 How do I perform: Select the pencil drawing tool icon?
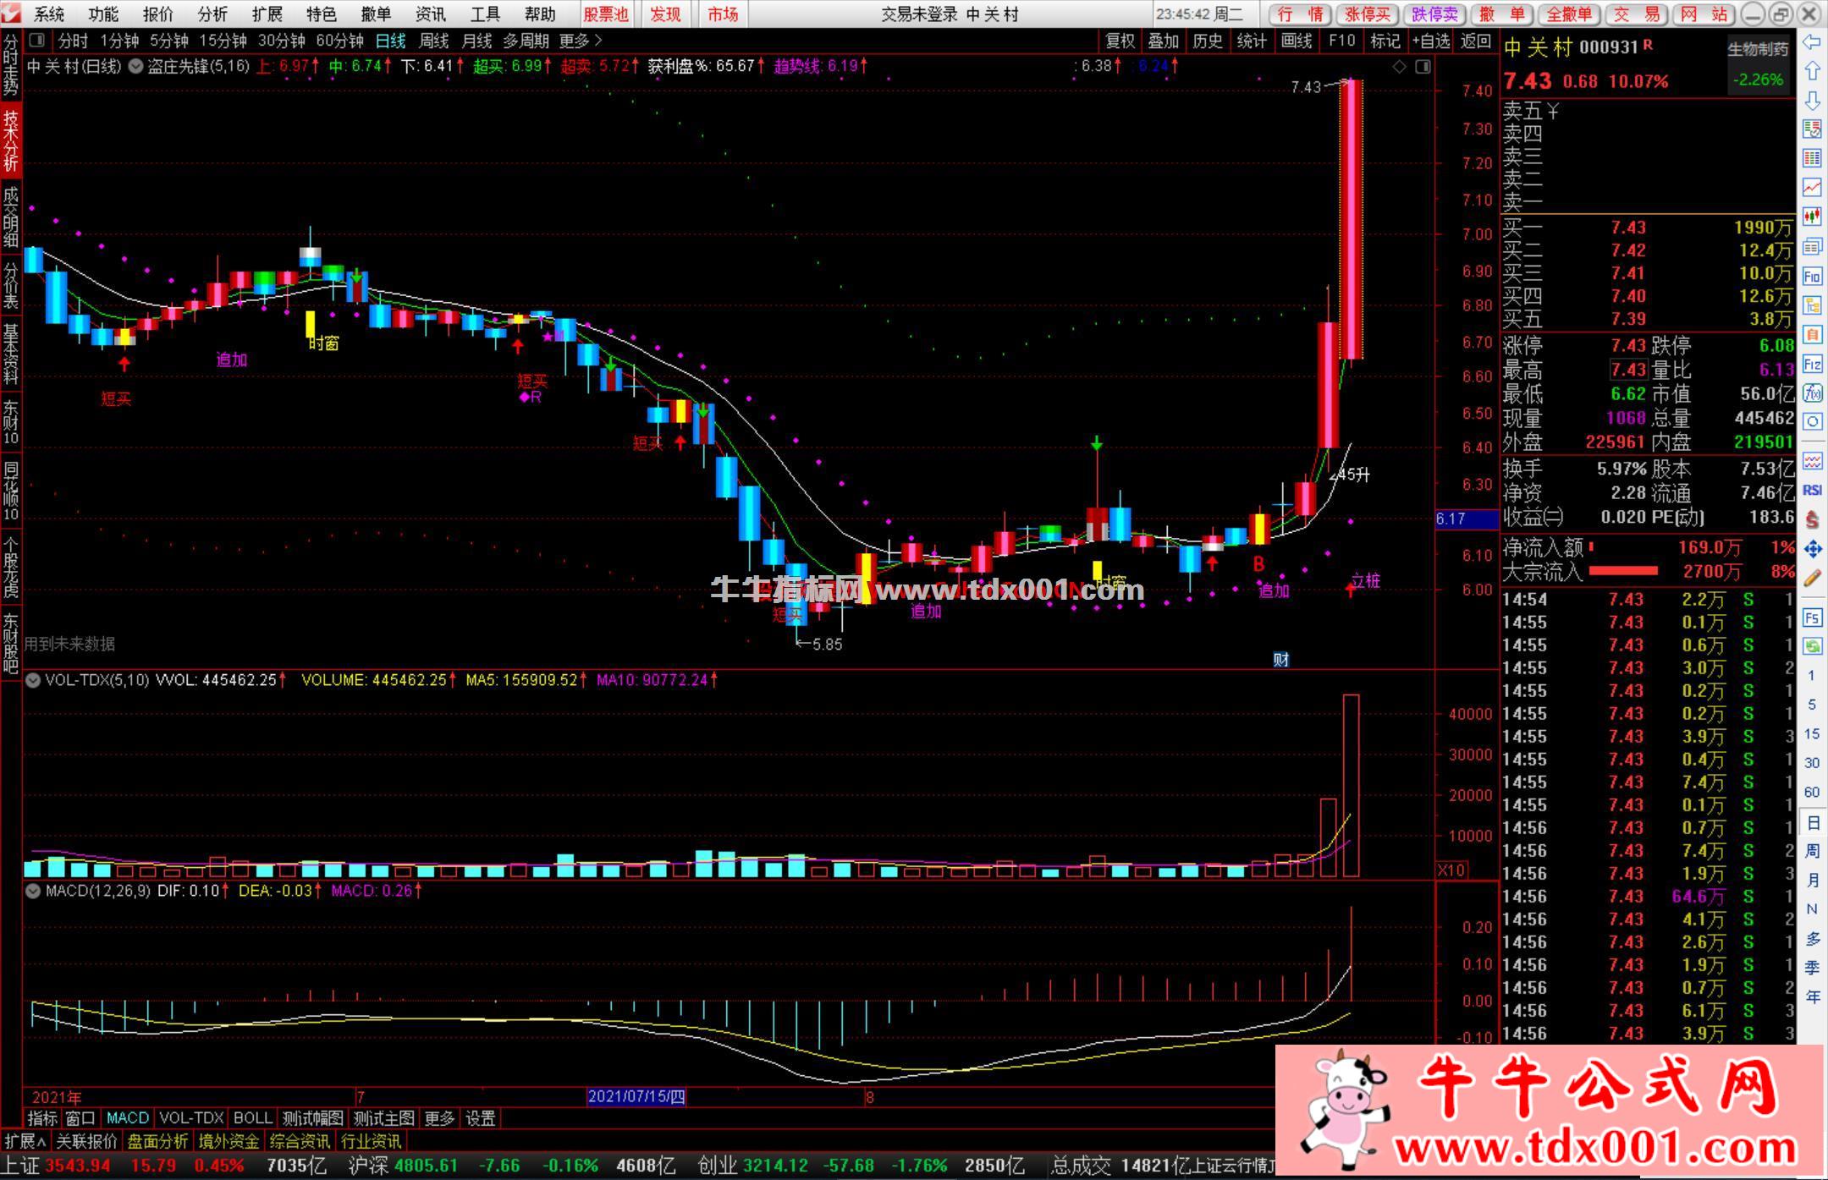[1812, 579]
